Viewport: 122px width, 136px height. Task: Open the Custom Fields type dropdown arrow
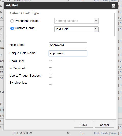[x=96, y=29]
